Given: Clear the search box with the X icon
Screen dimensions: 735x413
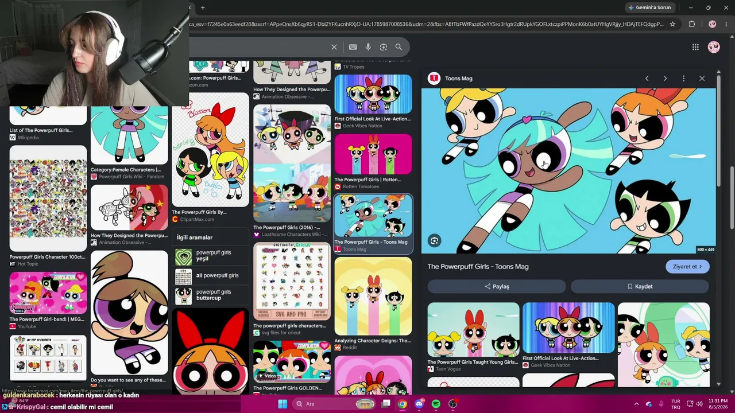Looking at the screenshot, I should [334, 47].
